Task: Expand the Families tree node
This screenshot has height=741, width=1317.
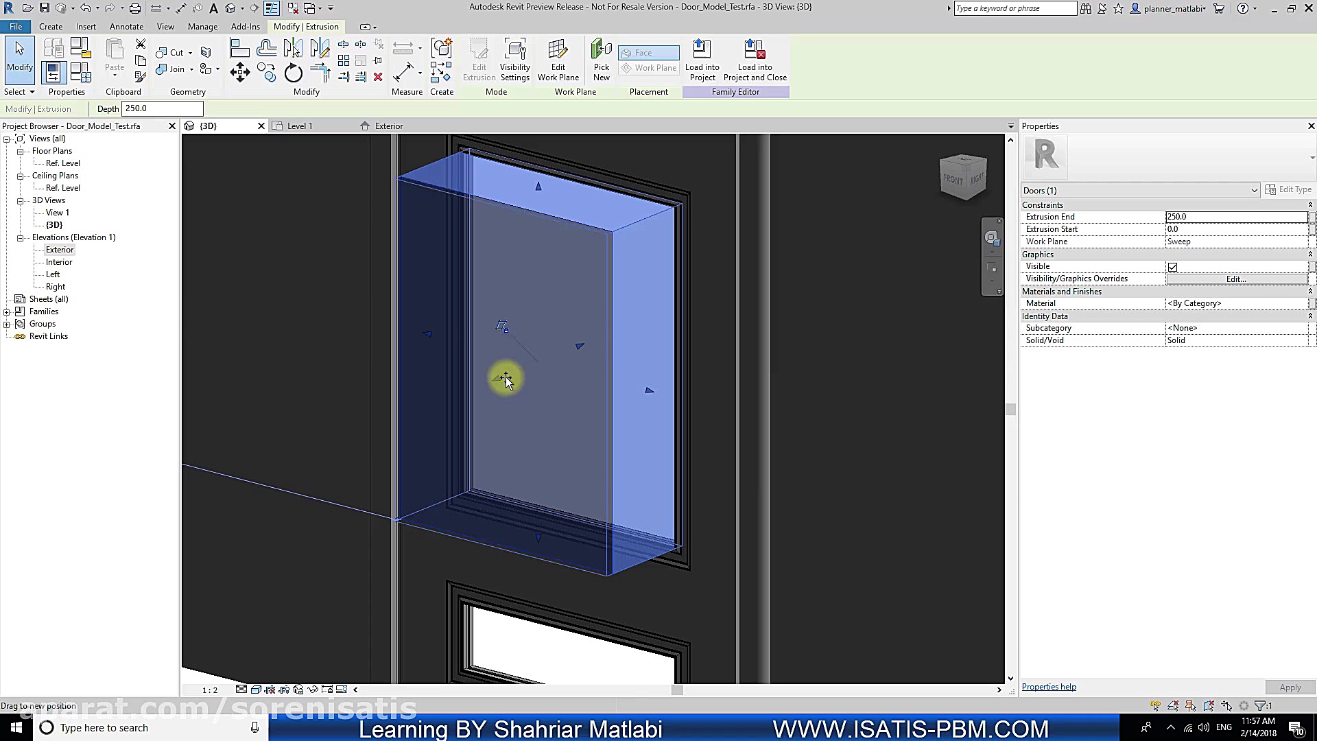Action: tap(7, 311)
